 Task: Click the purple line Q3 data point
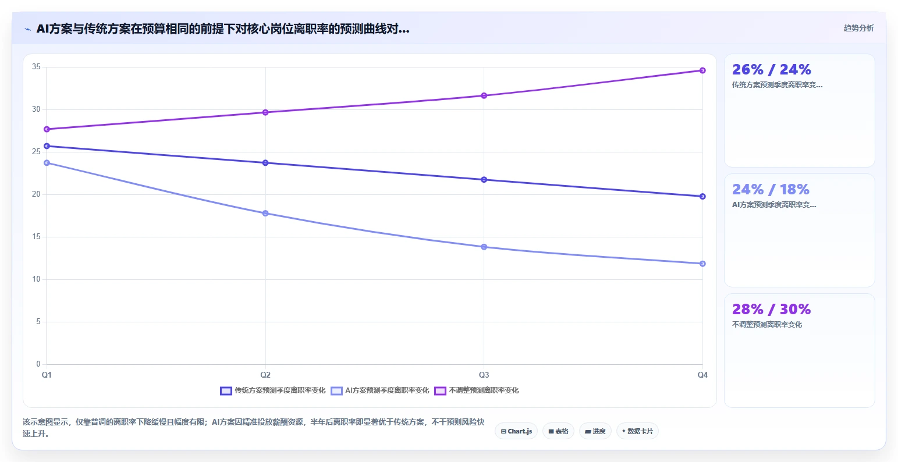click(x=484, y=95)
